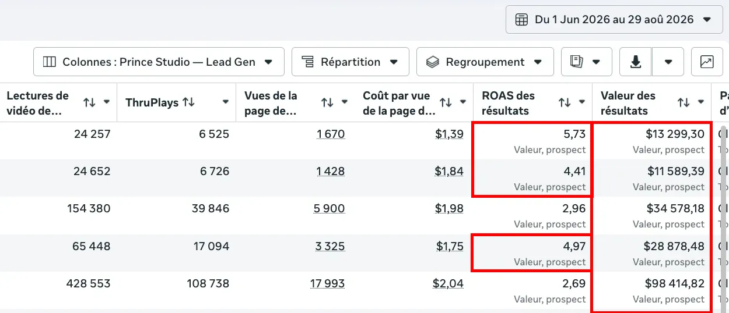Viewport: 729px width, 313px height.
Task: Open Valeur des résultats column options caret
Action: tap(701, 102)
